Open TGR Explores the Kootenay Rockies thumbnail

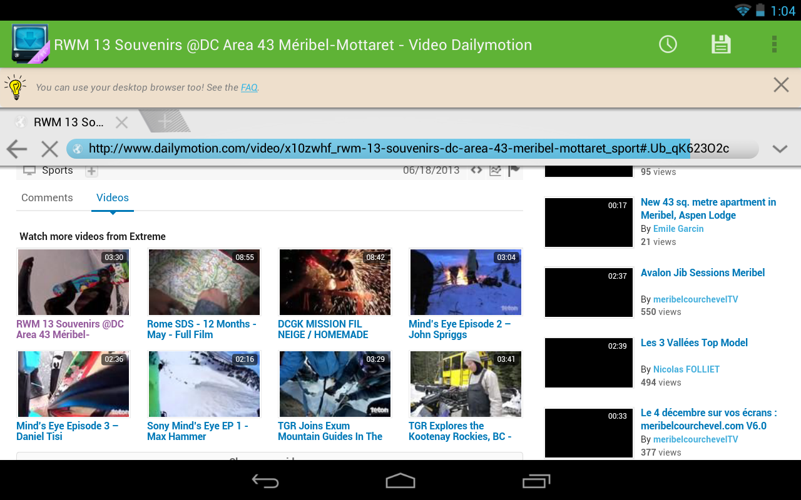[x=466, y=384]
